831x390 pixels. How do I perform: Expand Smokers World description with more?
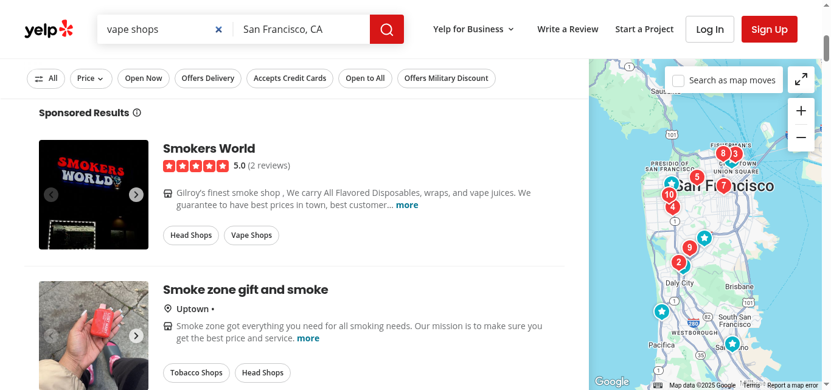(x=407, y=205)
